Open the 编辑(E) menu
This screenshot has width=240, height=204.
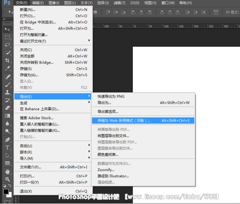38,3
